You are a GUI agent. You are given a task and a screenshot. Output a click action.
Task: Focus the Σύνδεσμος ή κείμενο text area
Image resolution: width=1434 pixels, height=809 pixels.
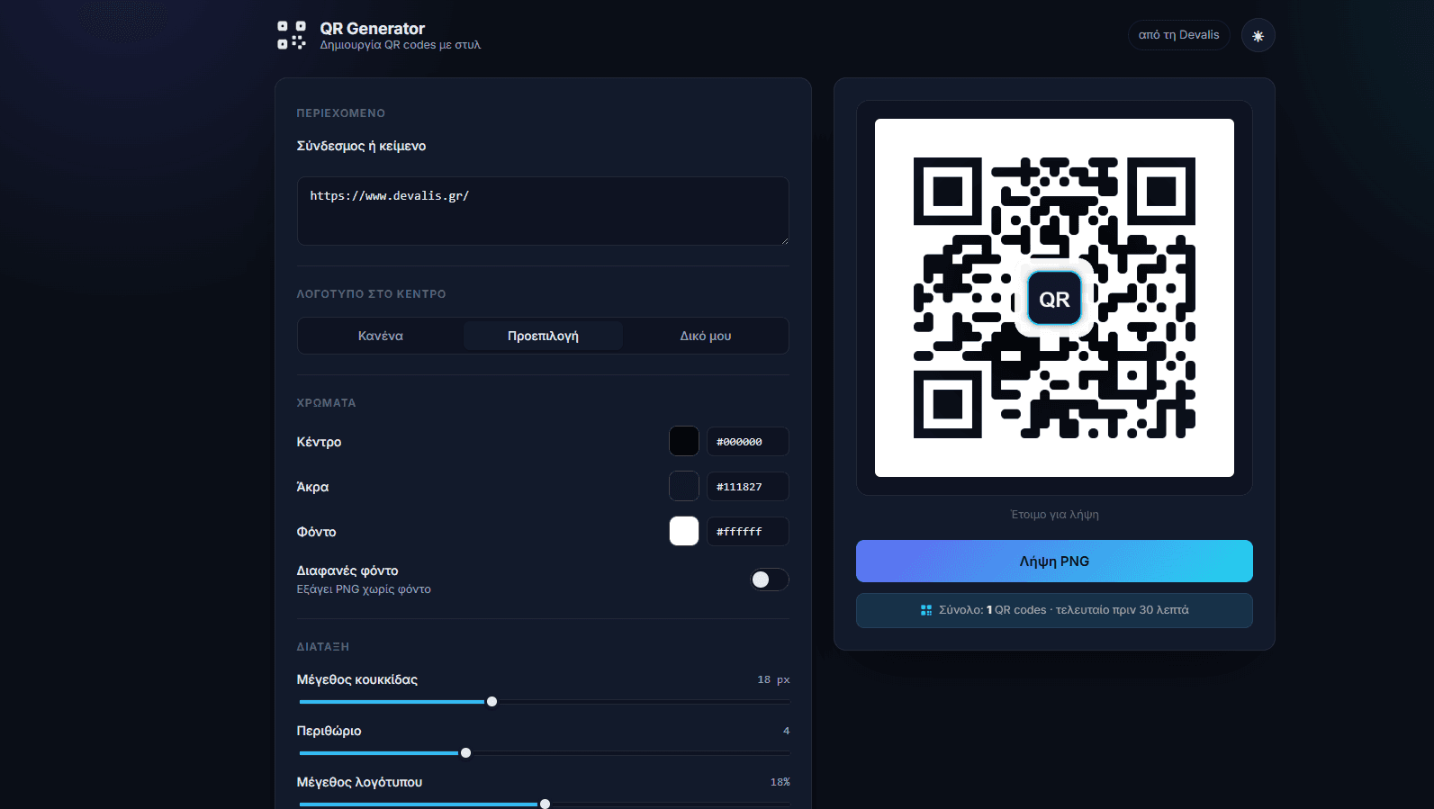[543, 211]
